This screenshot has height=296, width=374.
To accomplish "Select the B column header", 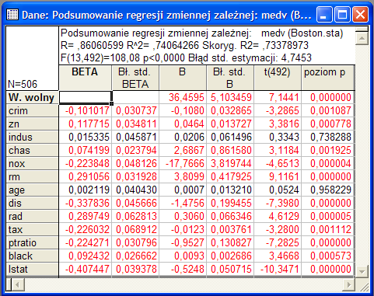I will point(183,78).
